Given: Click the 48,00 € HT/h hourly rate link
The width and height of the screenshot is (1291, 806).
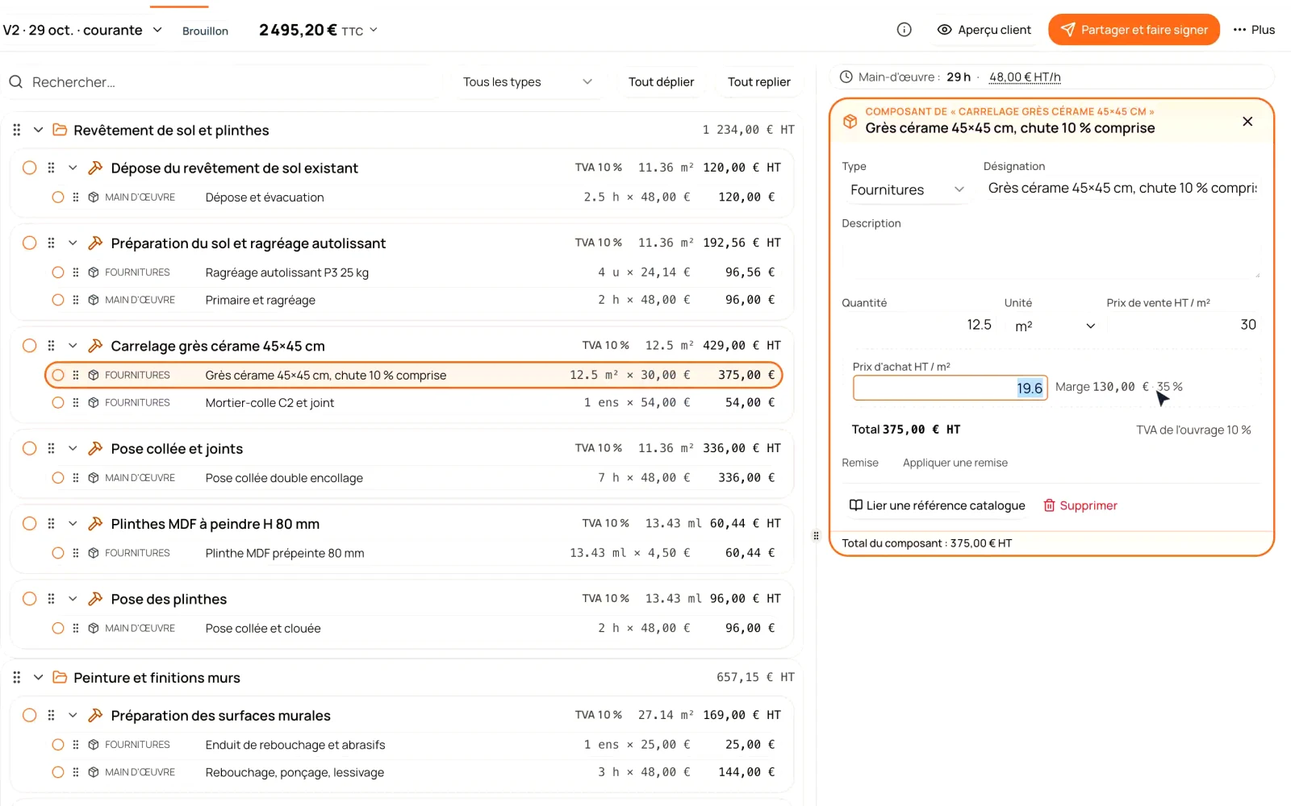Looking at the screenshot, I should (1025, 77).
